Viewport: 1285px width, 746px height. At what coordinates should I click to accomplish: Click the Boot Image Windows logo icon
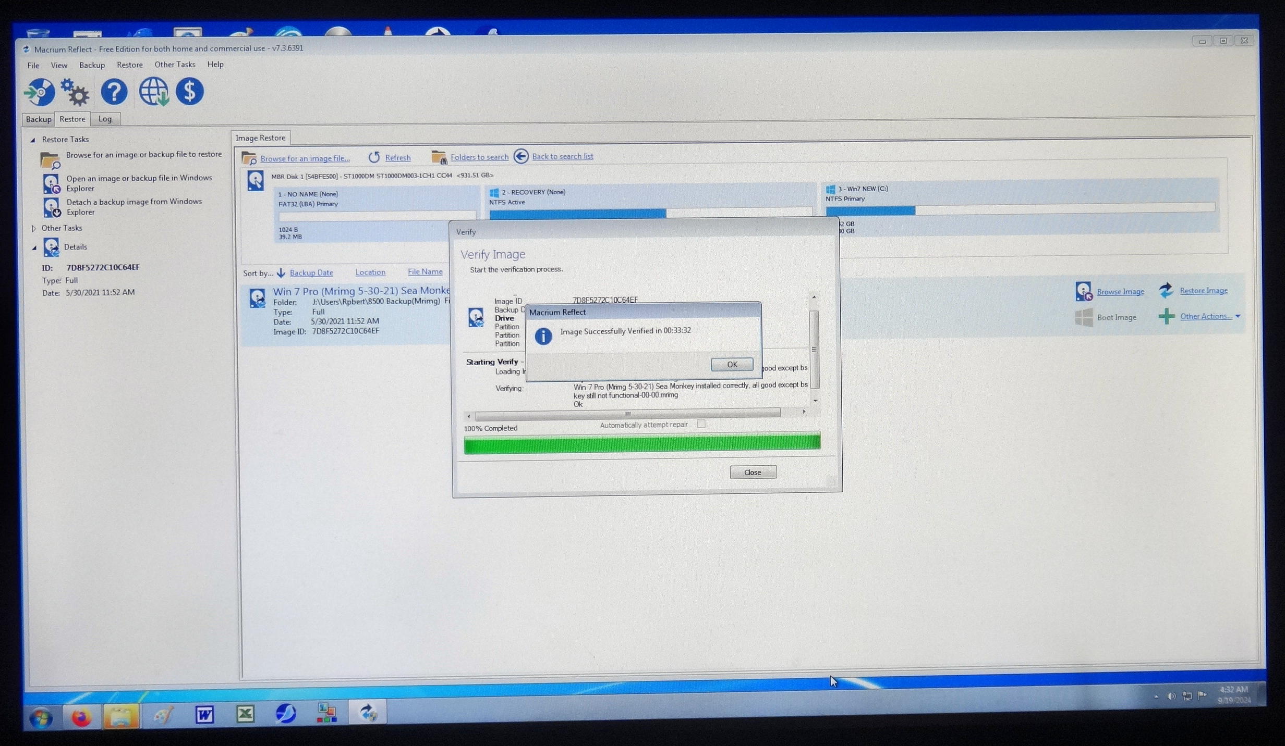(1084, 317)
